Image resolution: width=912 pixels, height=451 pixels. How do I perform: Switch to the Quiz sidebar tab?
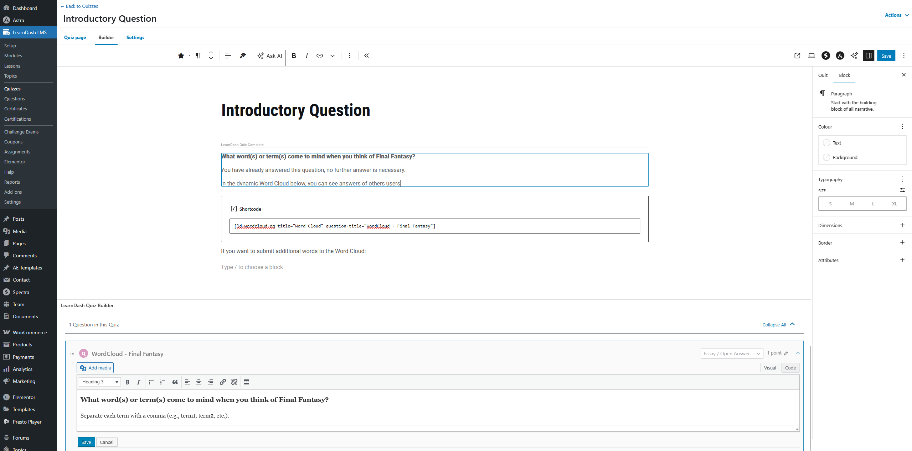click(x=823, y=75)
